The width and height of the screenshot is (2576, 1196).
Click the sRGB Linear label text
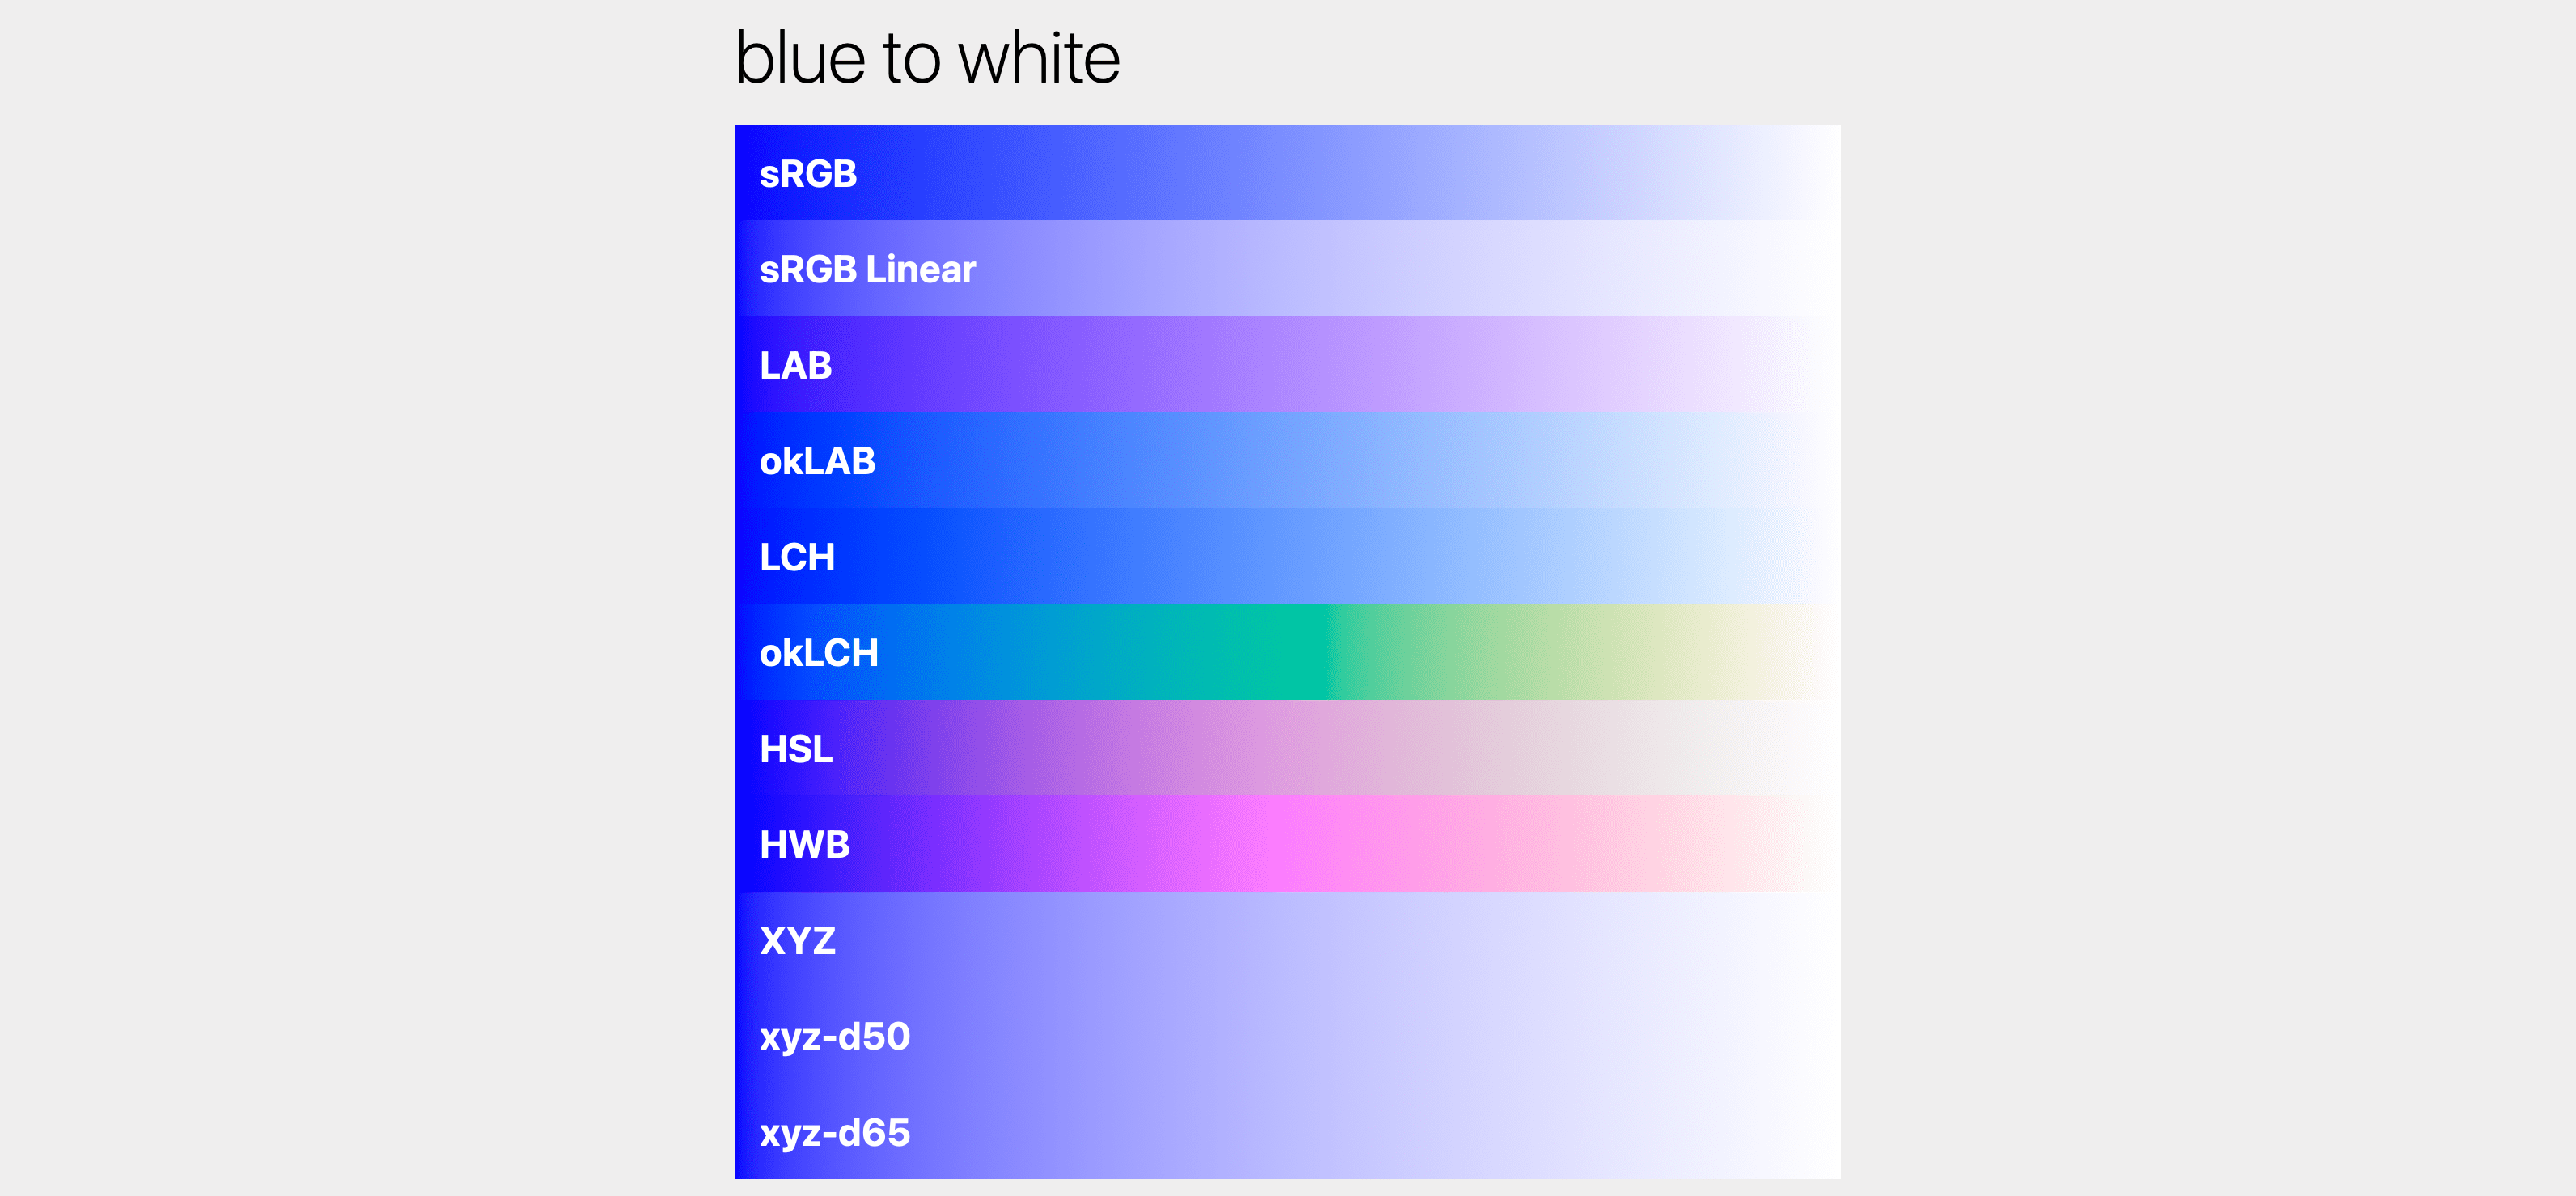point(867,270)
